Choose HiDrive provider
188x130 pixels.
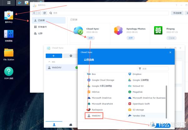pos(93,92)
